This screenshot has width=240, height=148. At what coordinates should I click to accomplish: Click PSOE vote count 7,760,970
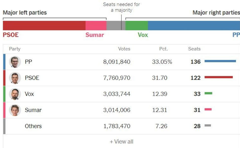pos(117,78)
